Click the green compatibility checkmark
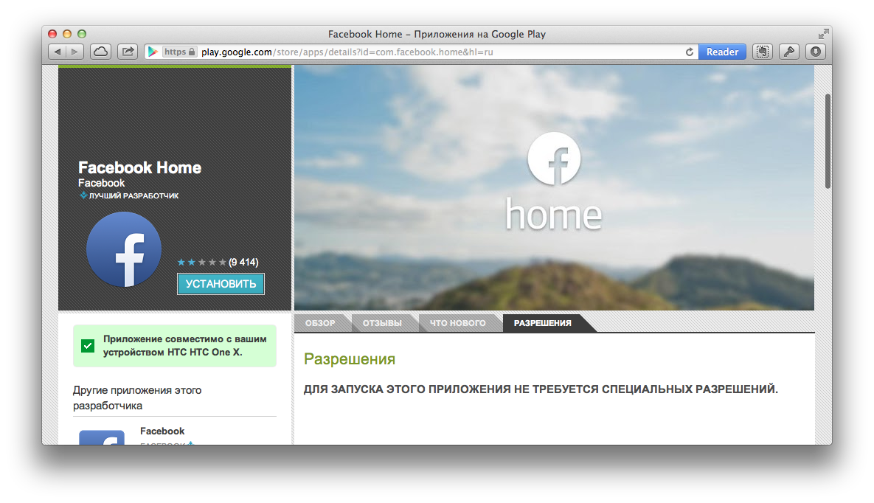The image size is (874, 503). (x=88, y=346)
